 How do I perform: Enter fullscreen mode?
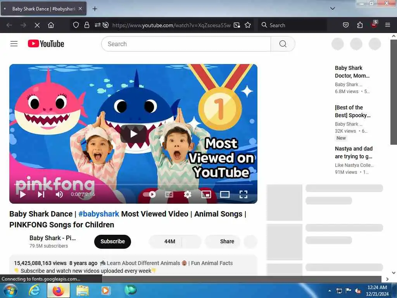(x=243, y=194)
